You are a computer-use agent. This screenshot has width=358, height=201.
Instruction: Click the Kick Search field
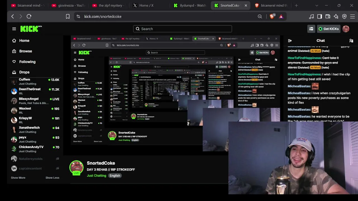[x=182, y=29]
